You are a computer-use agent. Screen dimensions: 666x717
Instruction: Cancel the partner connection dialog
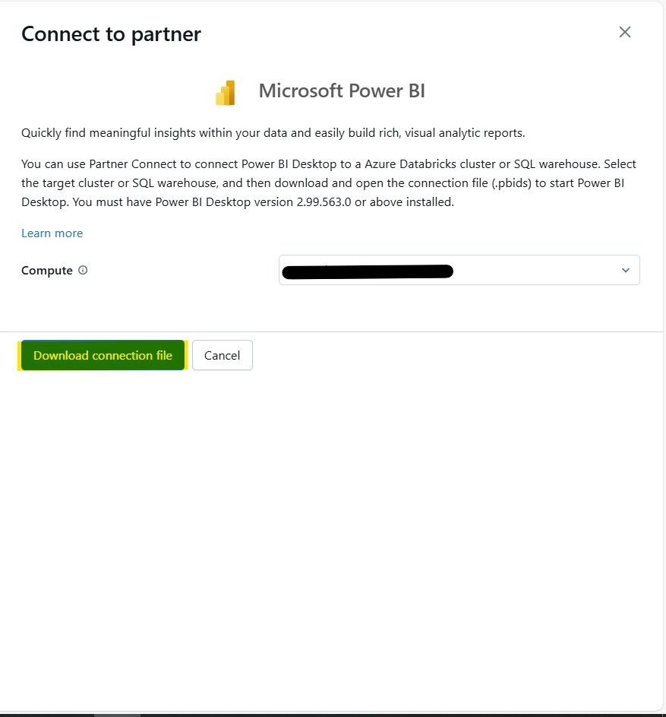click(x=222, y=355)
